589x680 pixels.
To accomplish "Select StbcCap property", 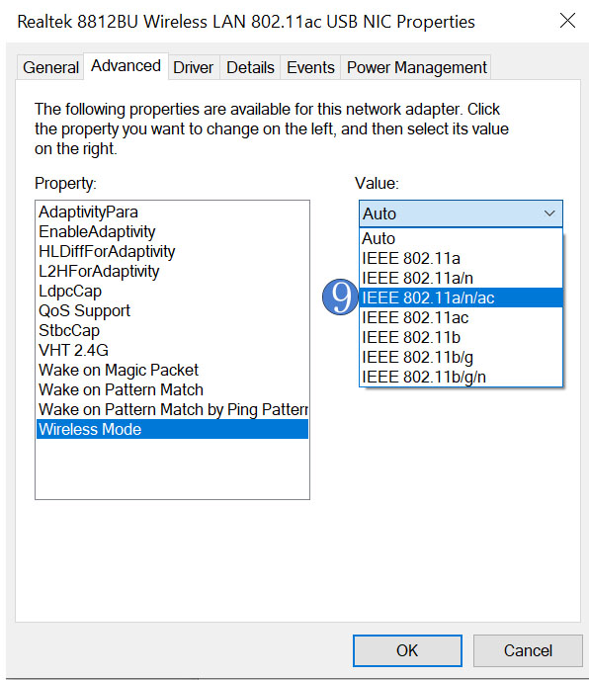I will coord(172,330).
